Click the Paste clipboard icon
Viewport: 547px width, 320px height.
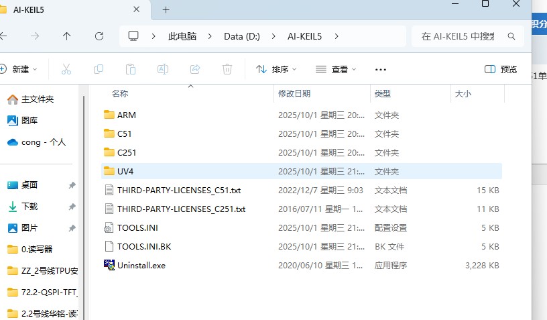tap(131, 69)
